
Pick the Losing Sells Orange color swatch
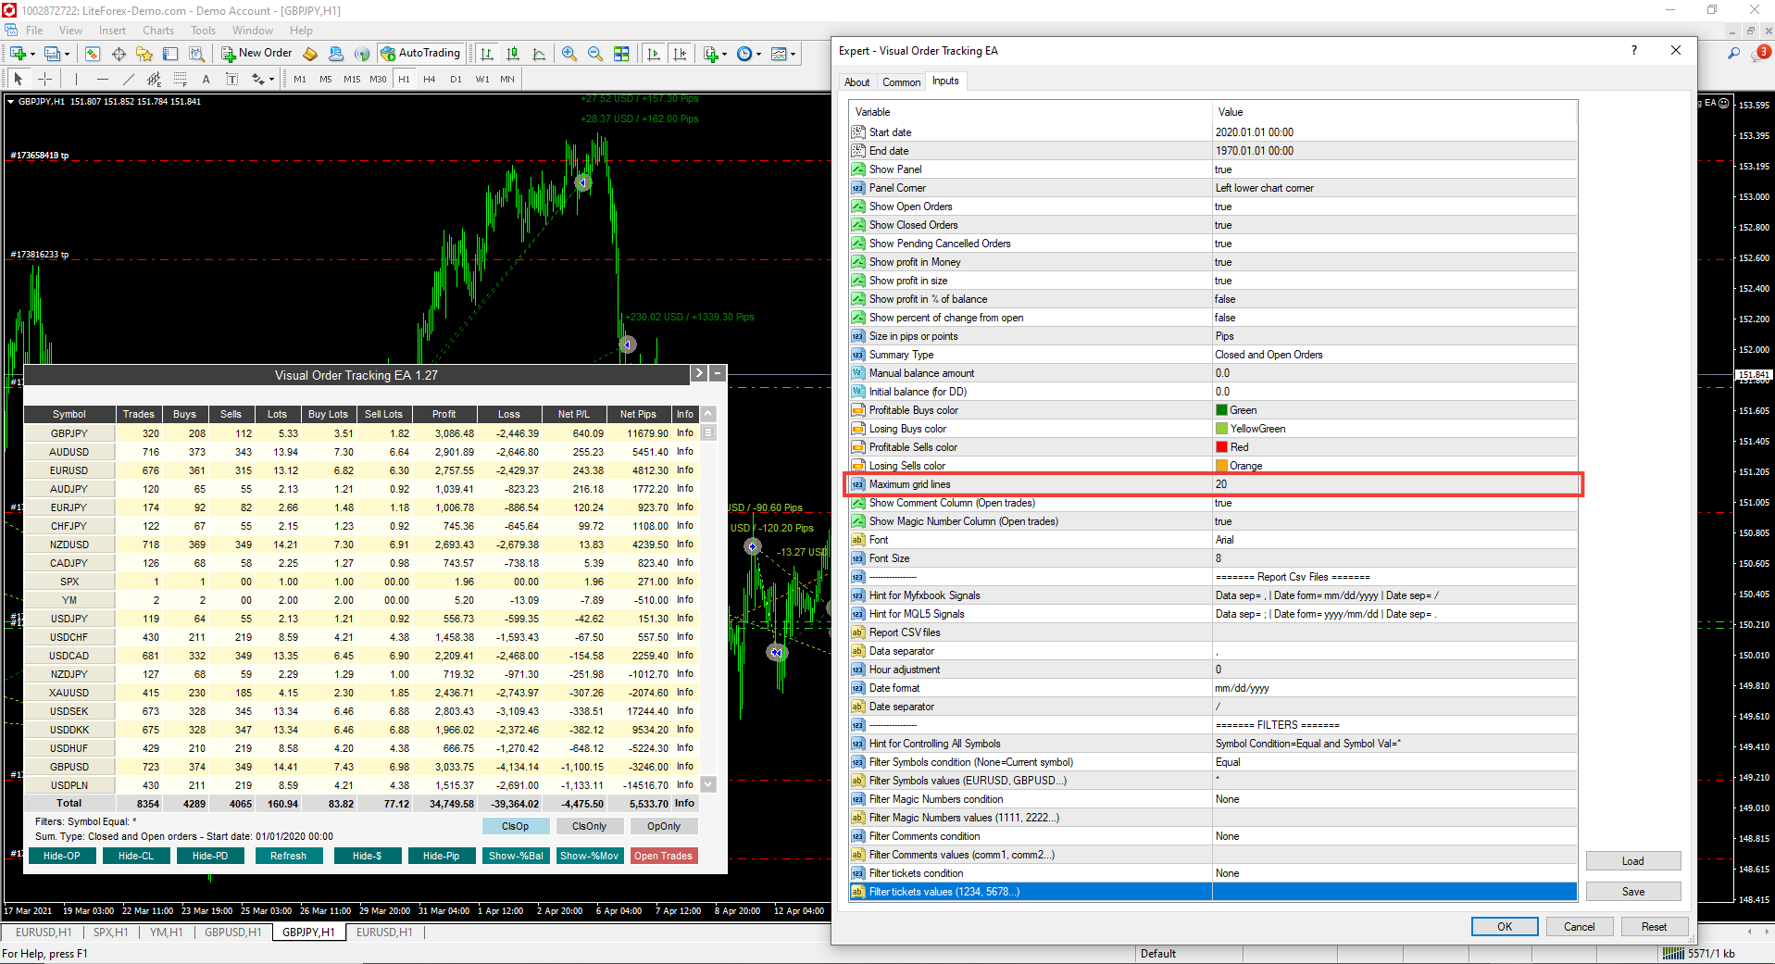[x=1221, y=466]
